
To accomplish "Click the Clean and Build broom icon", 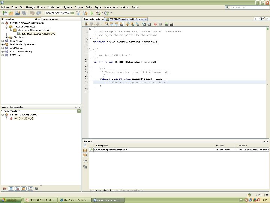I will (x=85, y=13).
